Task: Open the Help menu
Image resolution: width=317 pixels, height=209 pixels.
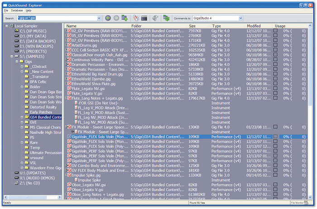Action: (29, 10)
